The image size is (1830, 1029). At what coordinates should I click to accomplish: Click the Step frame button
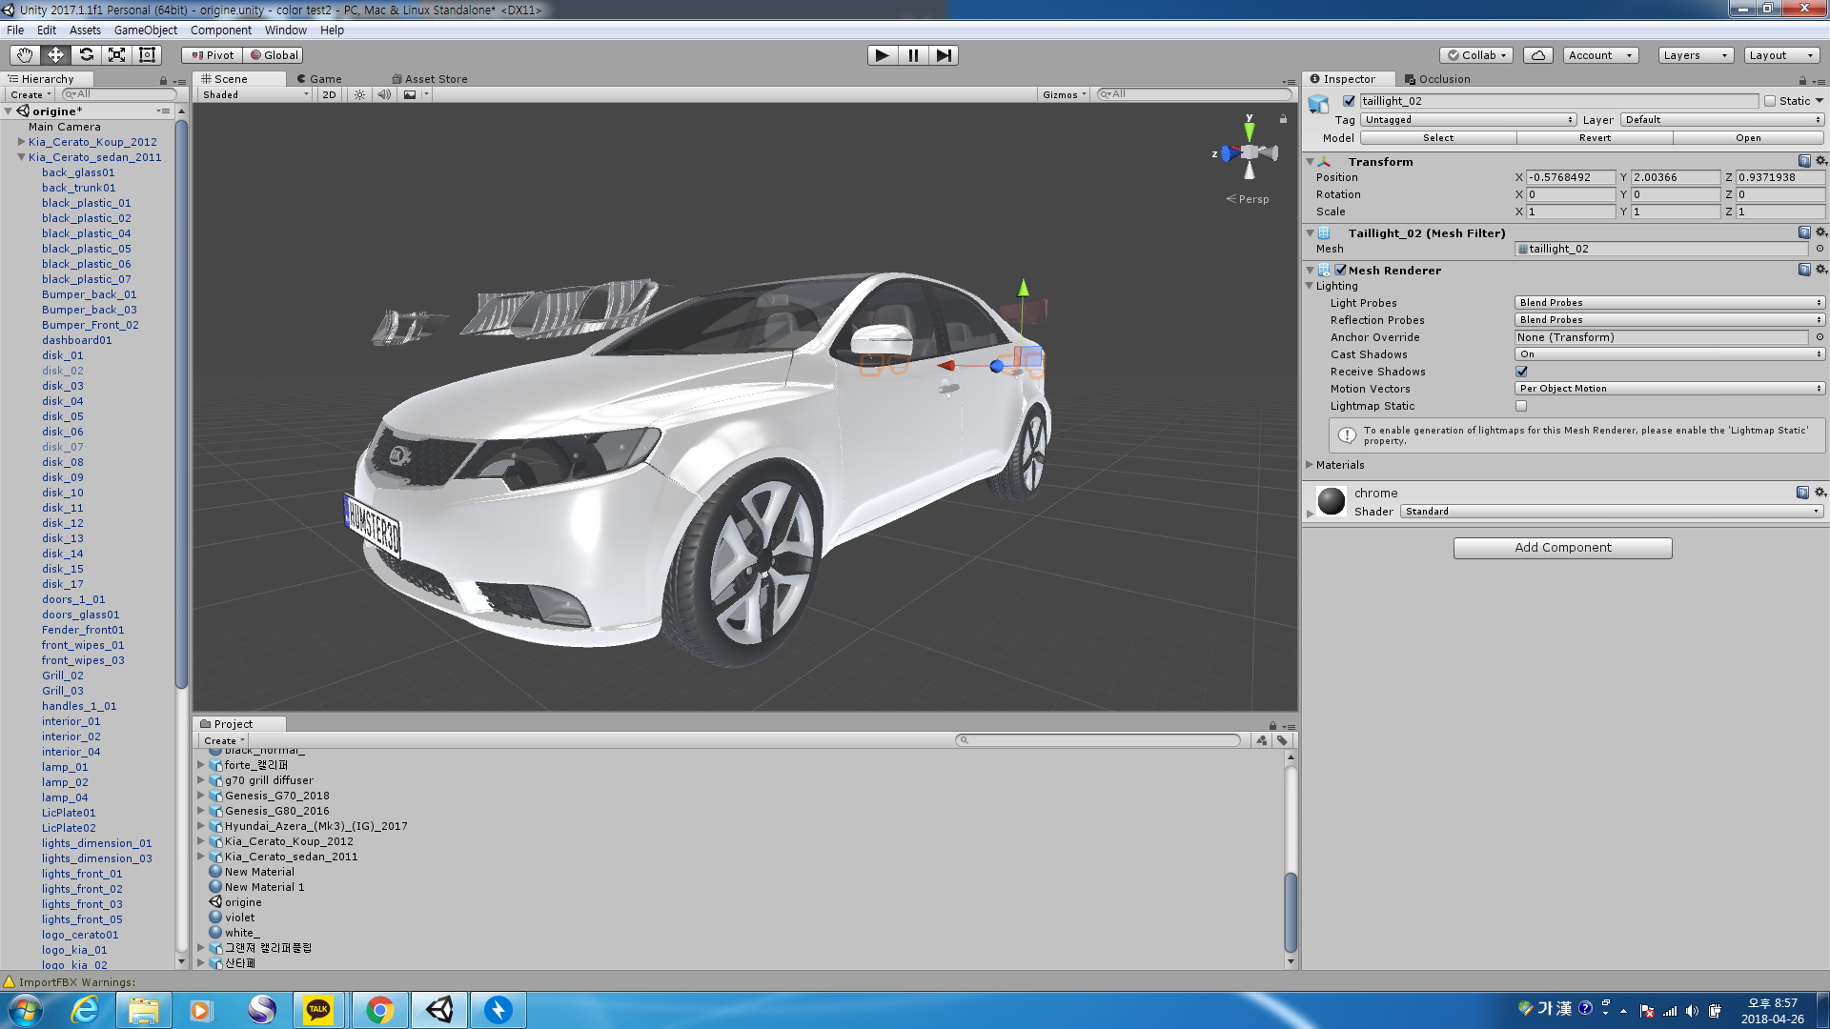(x=944, y=55)
